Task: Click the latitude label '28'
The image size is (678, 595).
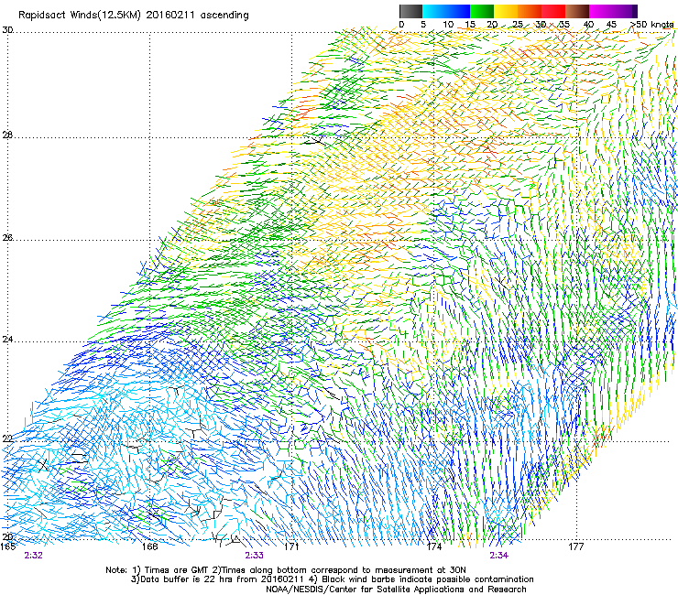Action: click(7, 135)
